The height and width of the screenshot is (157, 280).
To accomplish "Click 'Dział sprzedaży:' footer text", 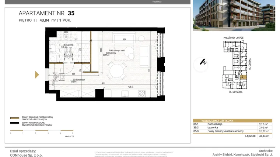I will [23, 151].
